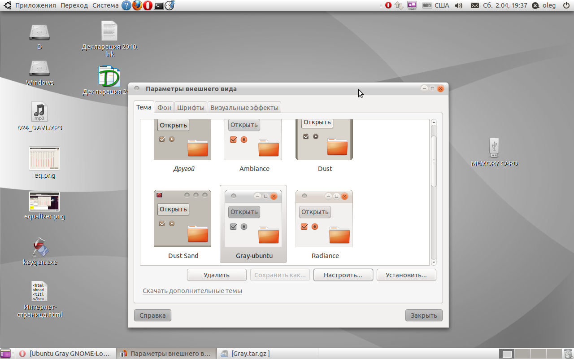This screenshot has width=574, height=359.
Task: Open the volume speaker indicator
Action: 458,5
